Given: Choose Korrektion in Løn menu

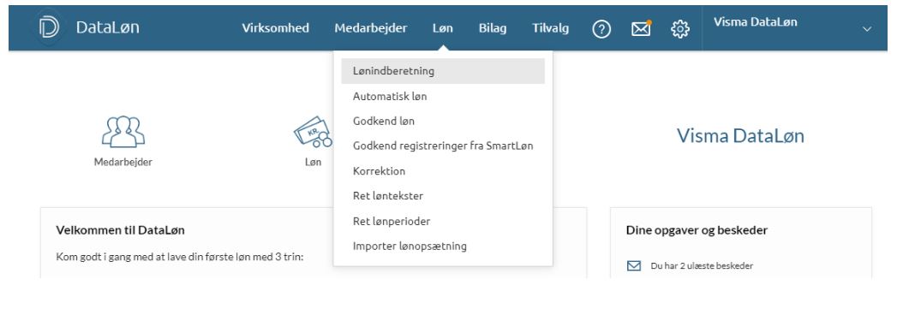Looking at the screenshot, I should pyautogui.click(x=443, y=171).
